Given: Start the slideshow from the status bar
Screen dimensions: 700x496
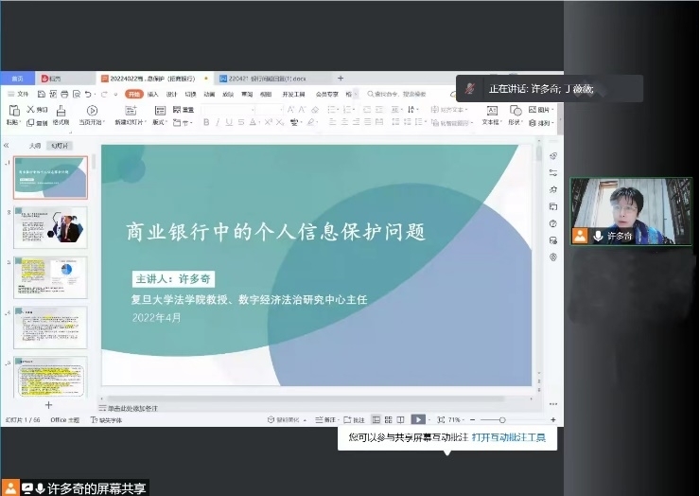Looking at the screenshot, I should point(417,419).
